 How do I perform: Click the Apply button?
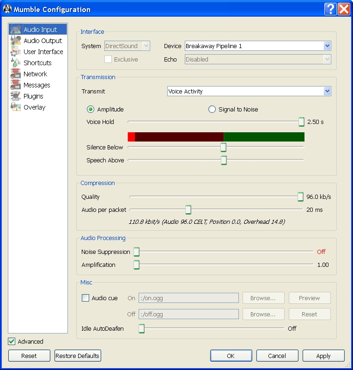pos(323,356)
